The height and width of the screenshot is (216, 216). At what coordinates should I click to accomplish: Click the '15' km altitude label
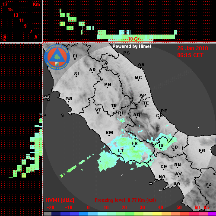point(10,10)
